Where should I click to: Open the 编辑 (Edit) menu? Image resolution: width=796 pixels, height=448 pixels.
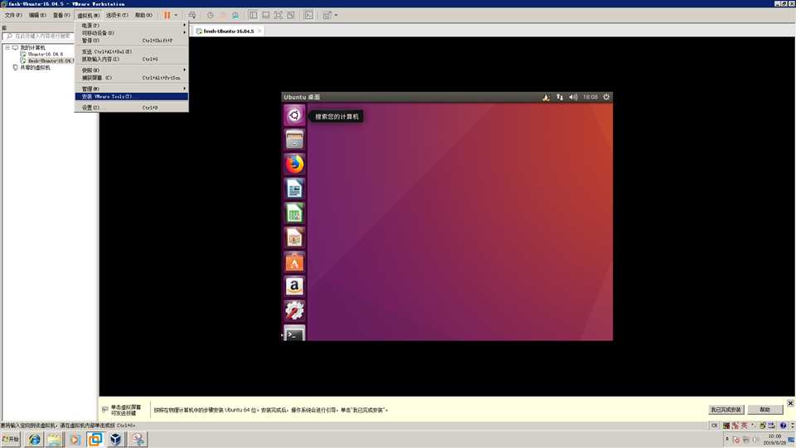click(37, 15)
